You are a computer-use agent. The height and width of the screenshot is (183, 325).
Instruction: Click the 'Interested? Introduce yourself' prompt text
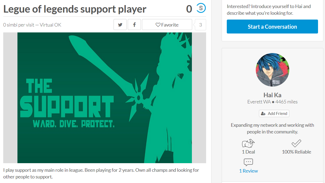tap(269, 10)
